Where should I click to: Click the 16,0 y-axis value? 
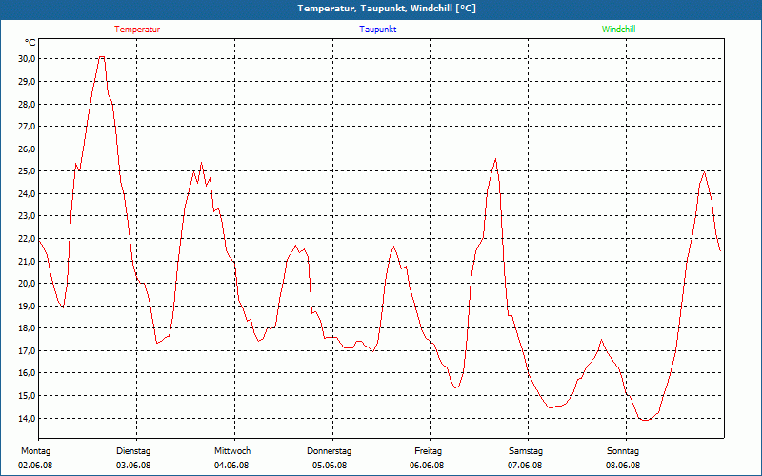point(28,373)
